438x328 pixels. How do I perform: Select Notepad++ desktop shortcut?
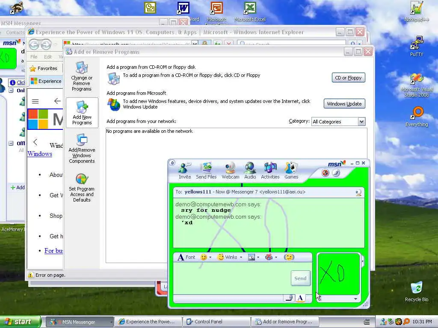point(417,12)
